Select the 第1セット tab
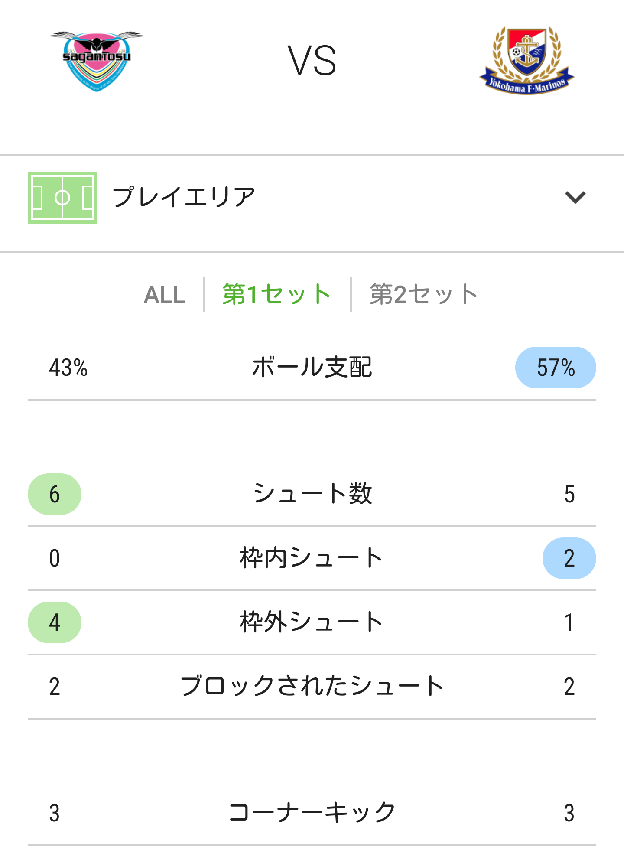The image size is (624, 850). click(x=276, y=294)
